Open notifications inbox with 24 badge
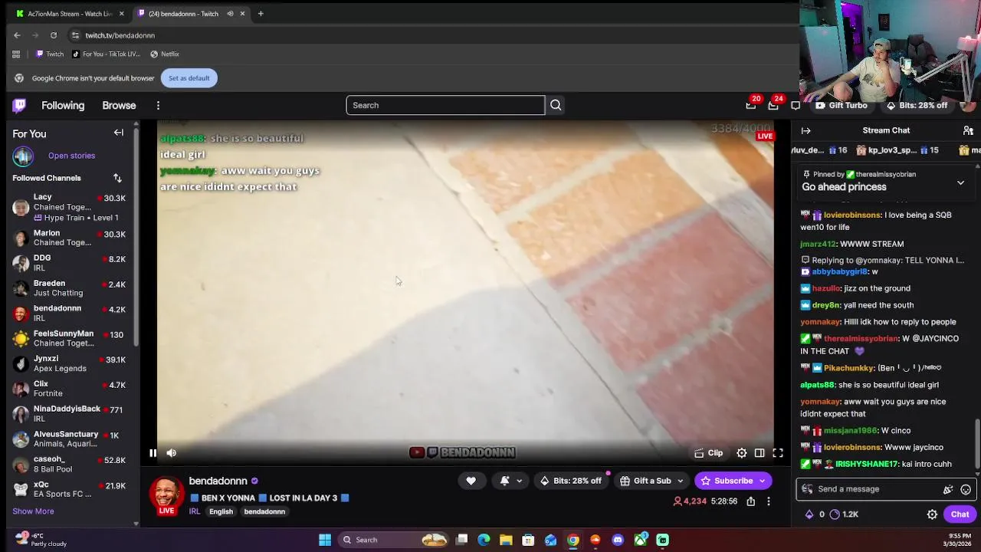Viewport: 981px width, 552px height. [773, 105]
